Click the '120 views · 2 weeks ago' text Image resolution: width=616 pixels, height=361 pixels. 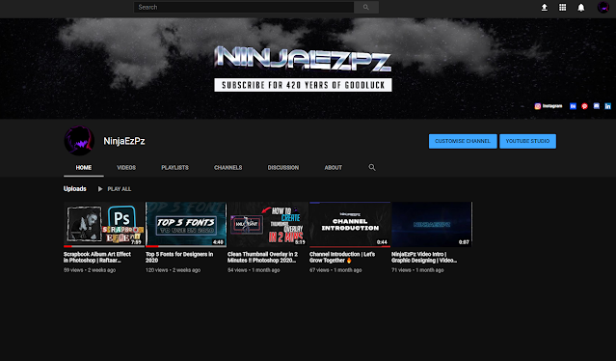(173, 270)
